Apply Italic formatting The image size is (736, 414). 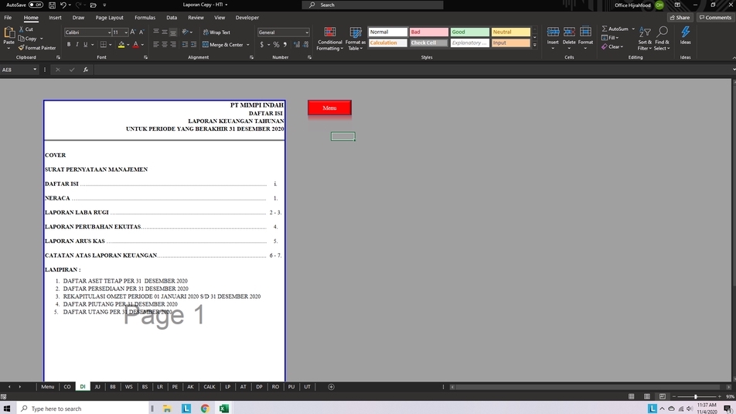(x=77, y=45)
